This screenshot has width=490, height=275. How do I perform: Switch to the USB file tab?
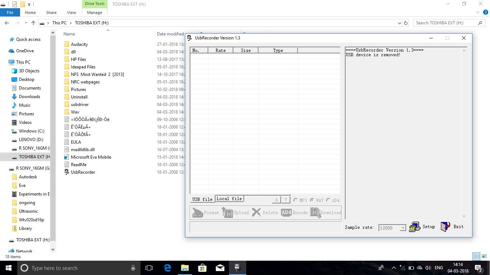point(202,199)
